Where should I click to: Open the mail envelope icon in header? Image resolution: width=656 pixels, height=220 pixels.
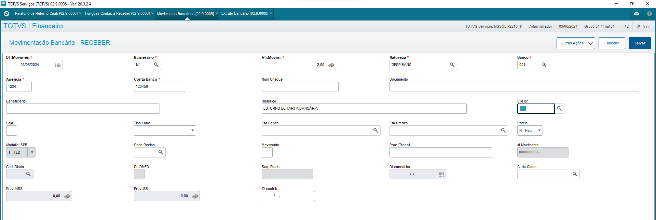pos(636,14)
